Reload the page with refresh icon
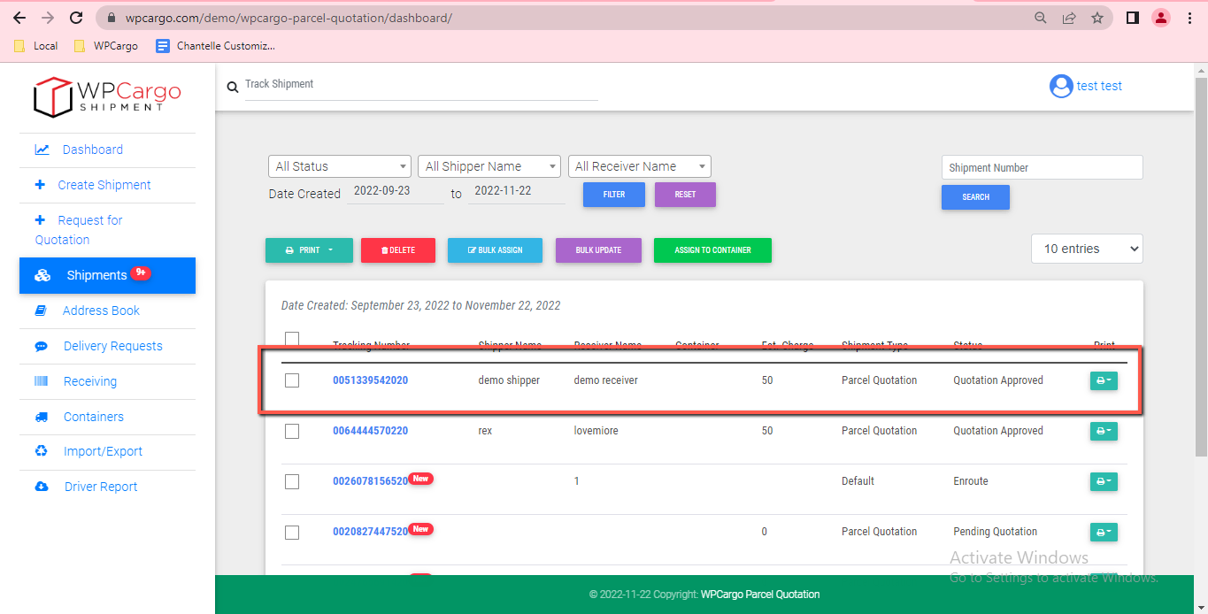 coord(76,18)
